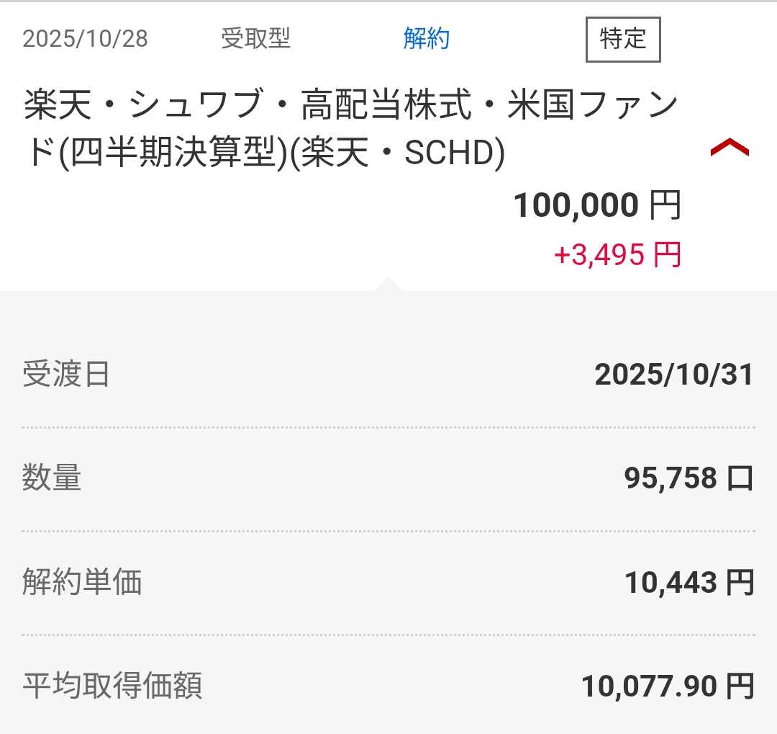This screenshot has width=777, height=734.
Task: Click the 10,443 円 unit price
Action: [x=689, y=582]
